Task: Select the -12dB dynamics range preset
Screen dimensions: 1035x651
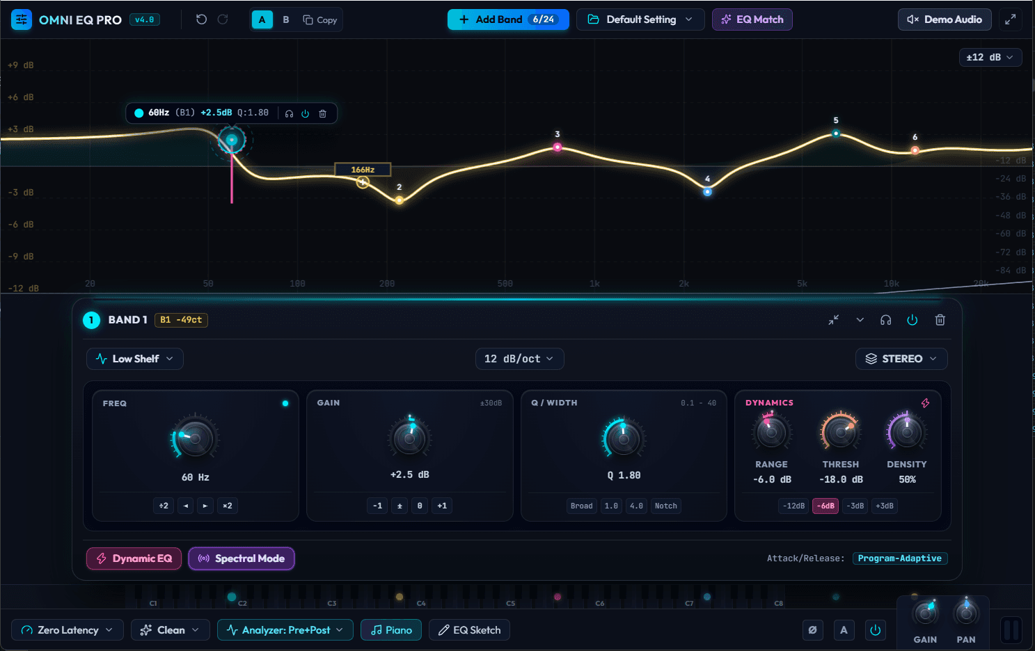Action: pyautogui.click(x=794, y=506)
